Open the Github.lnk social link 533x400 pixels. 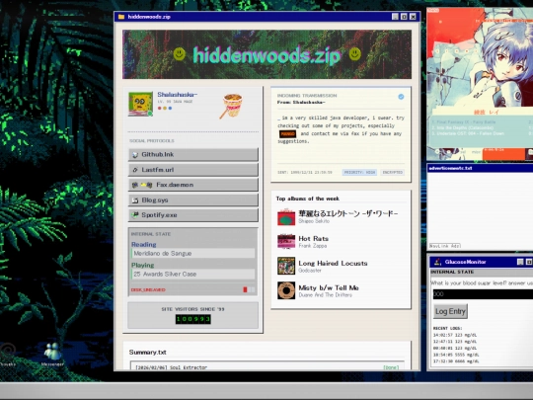click(x=193, y=154)
